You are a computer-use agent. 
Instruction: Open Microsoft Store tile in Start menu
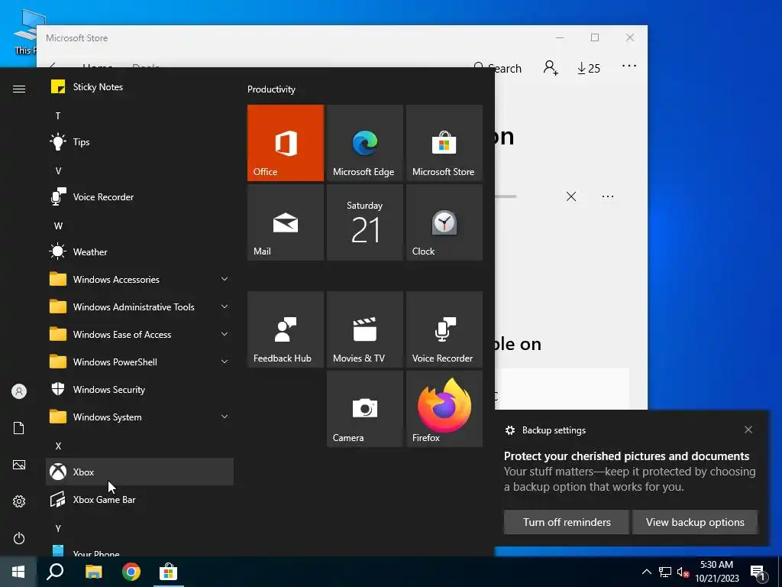(x=444, y=143)
